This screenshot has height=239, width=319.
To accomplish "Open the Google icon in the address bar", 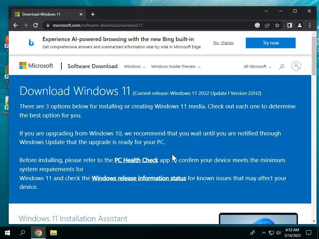I will (257, 25).
